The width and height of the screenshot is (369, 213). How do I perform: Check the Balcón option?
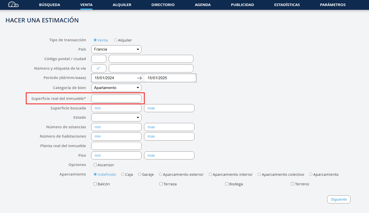pos(95,184)
